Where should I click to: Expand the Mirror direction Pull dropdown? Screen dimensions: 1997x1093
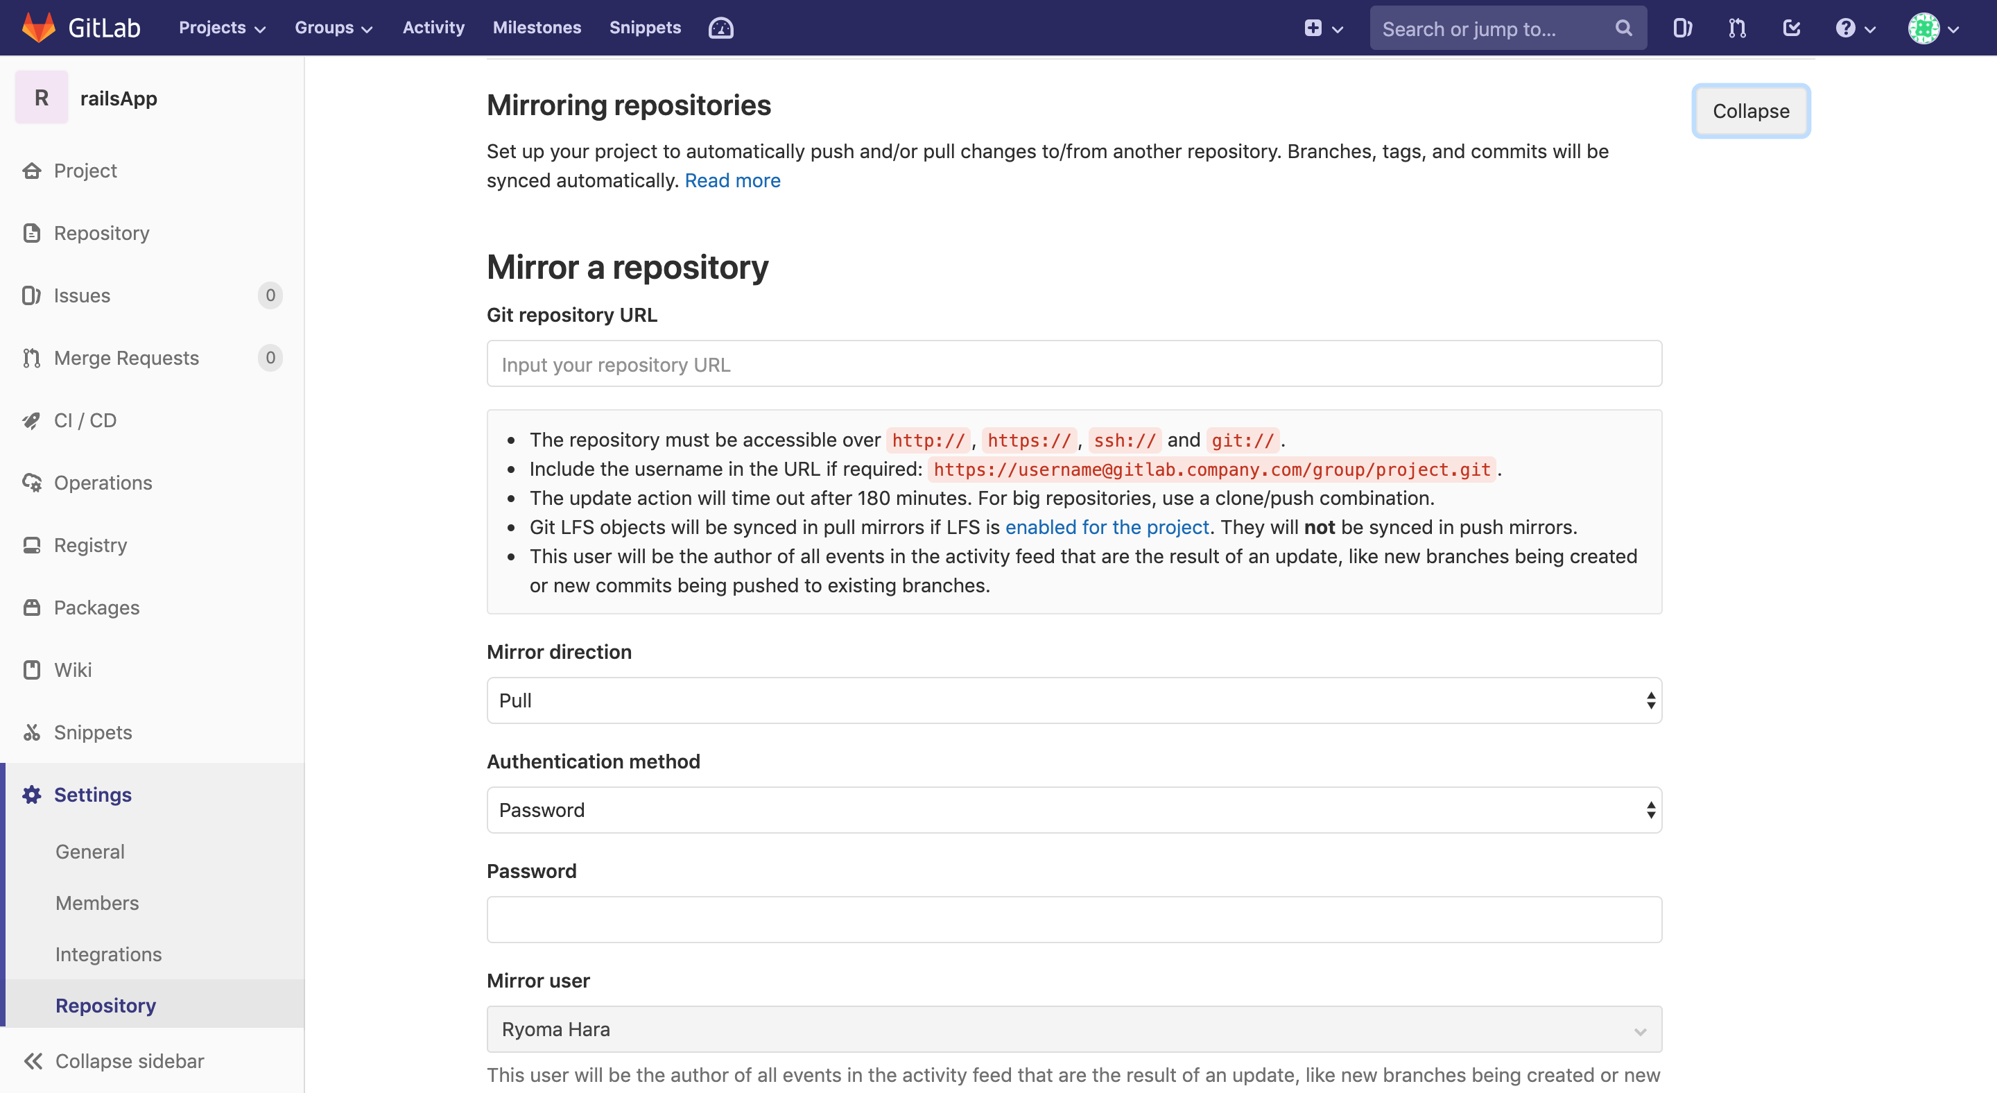(x=1073, y=700)
